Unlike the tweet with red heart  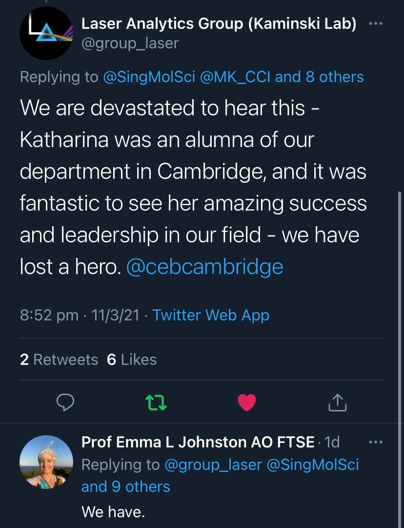[x=247, y=401]
